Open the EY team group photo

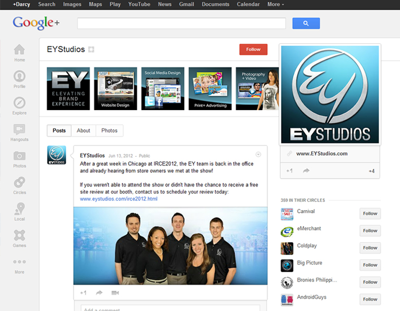[170, 246]
